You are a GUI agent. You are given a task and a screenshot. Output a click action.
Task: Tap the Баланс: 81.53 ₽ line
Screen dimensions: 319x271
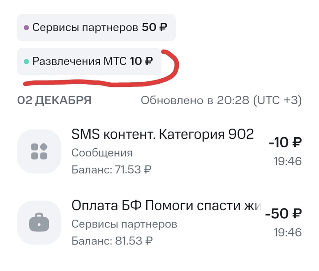pyautogui.click(x=112, y=241)
